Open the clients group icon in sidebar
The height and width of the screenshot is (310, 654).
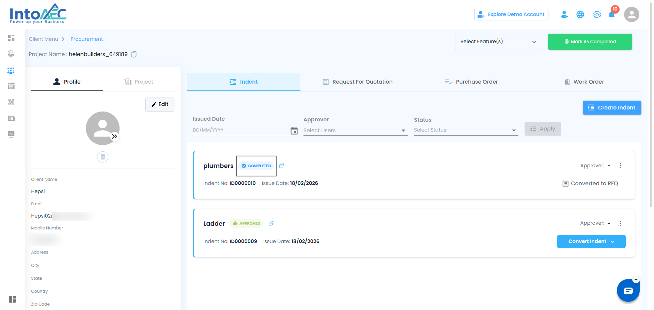tap(11, 70)
